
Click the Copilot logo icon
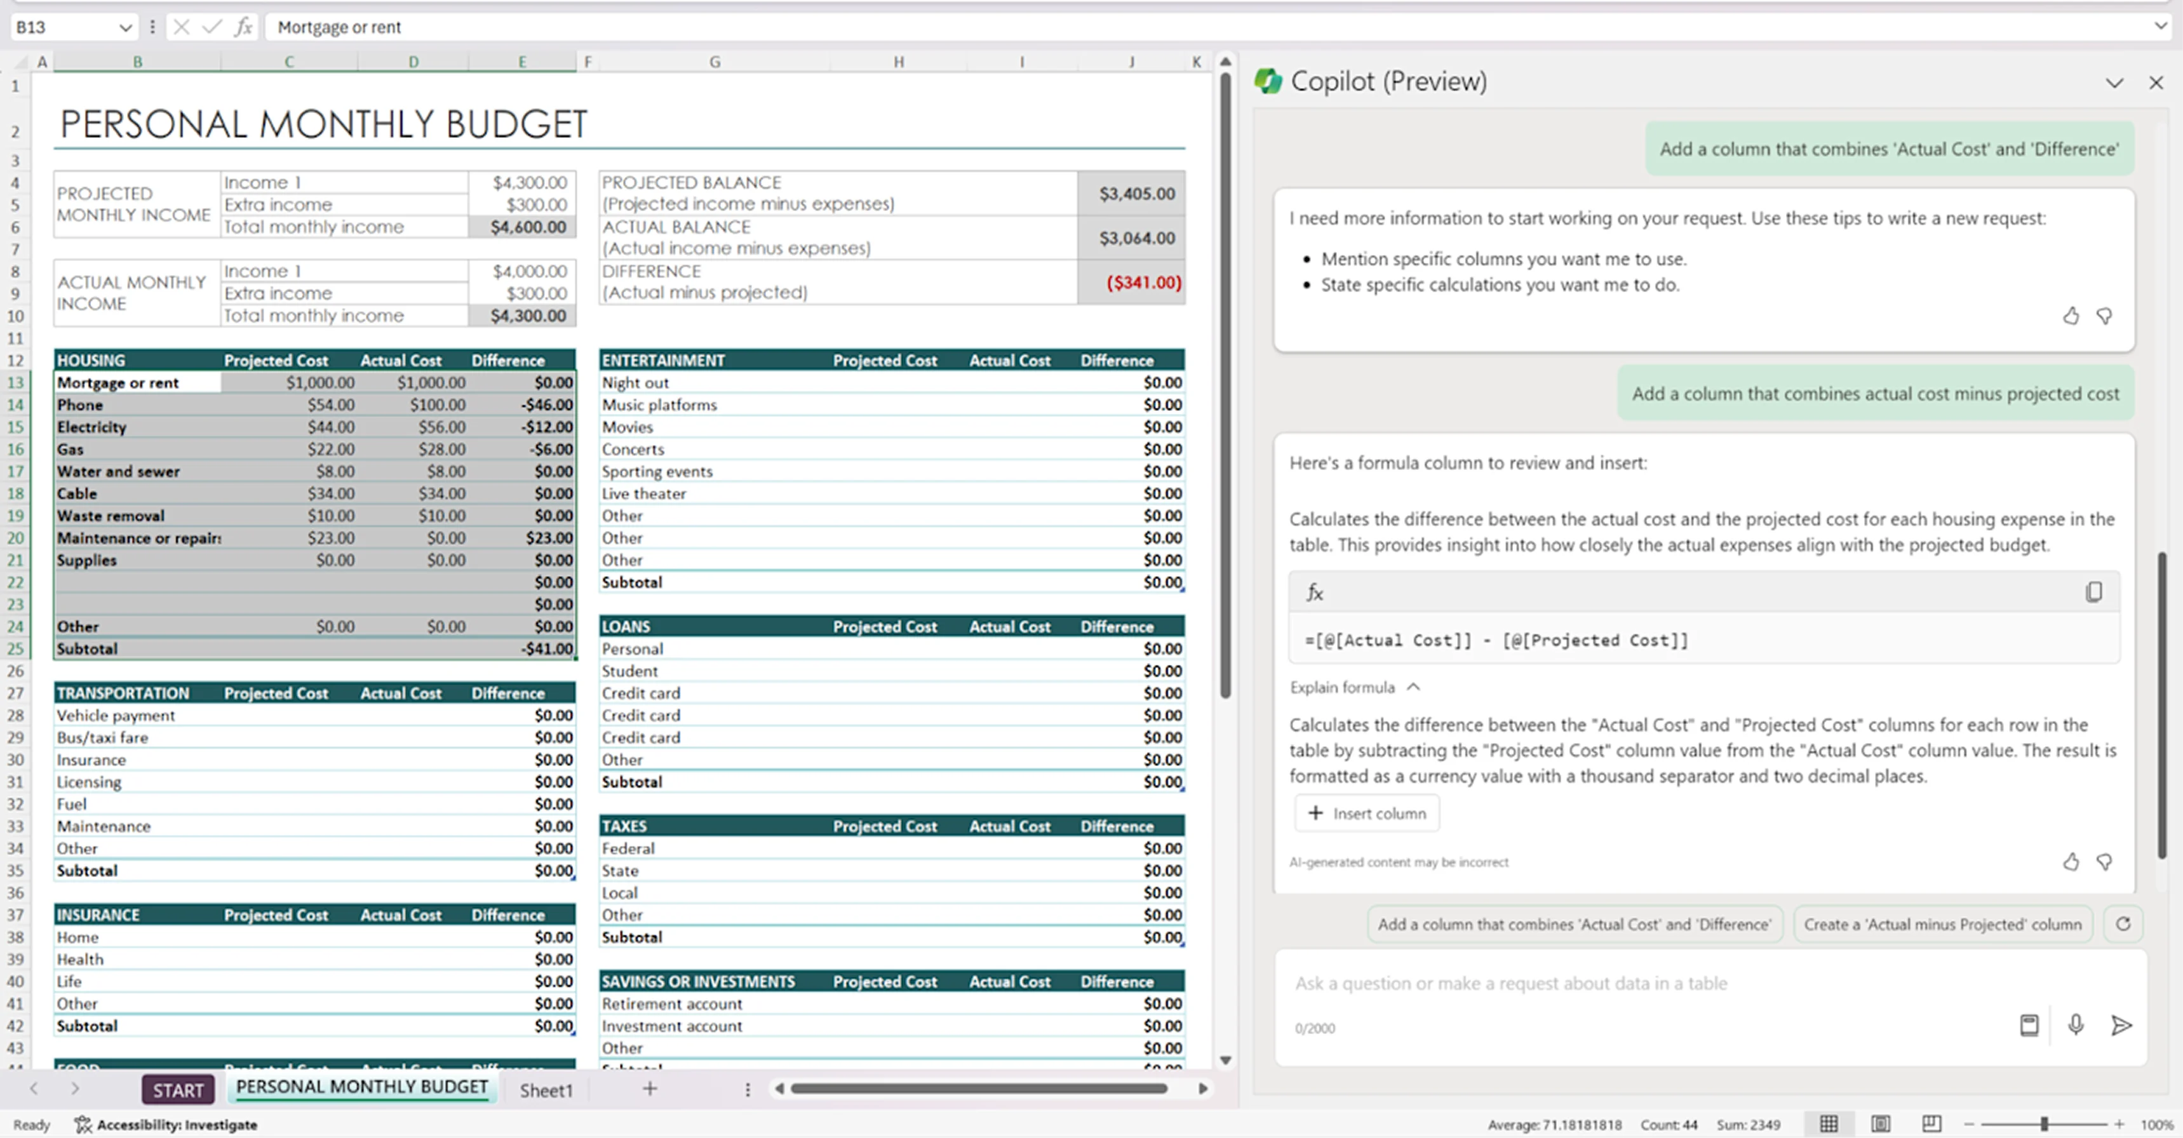click(1268, 81)
